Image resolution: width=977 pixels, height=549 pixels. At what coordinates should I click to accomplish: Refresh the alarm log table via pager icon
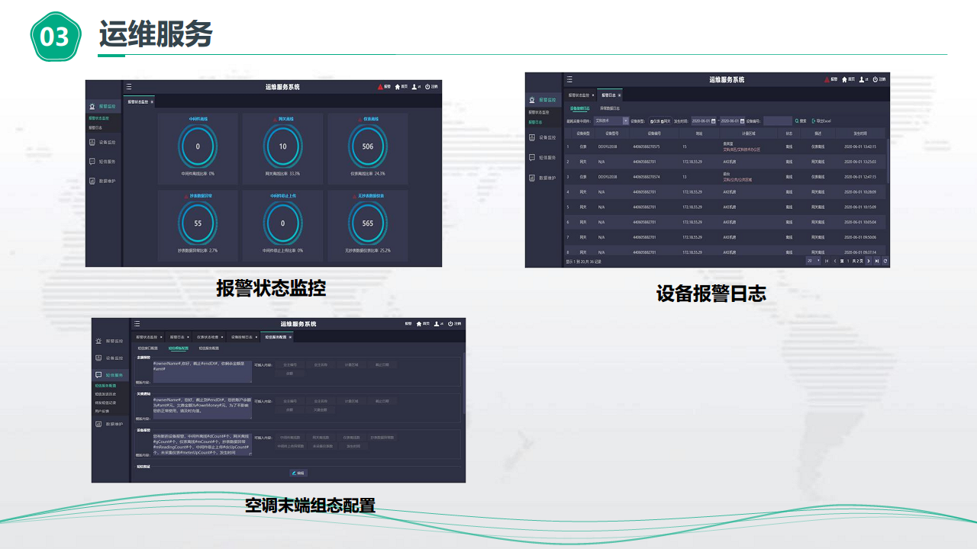click(x=885, y=261)
